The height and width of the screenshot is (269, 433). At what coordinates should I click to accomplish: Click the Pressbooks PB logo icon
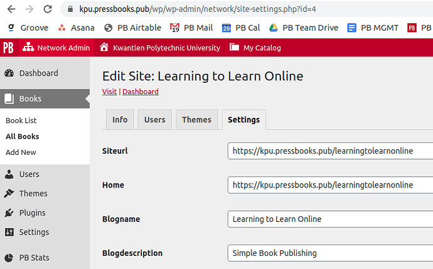tap(8, 48)
